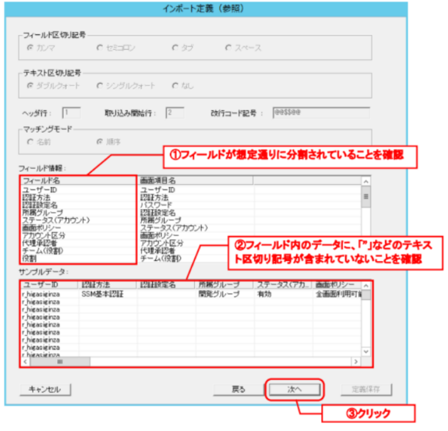The width and height of the screenshot is (448, 431).
Task: Select 役割 in フィールド名 column
Action: coord(29,259)
